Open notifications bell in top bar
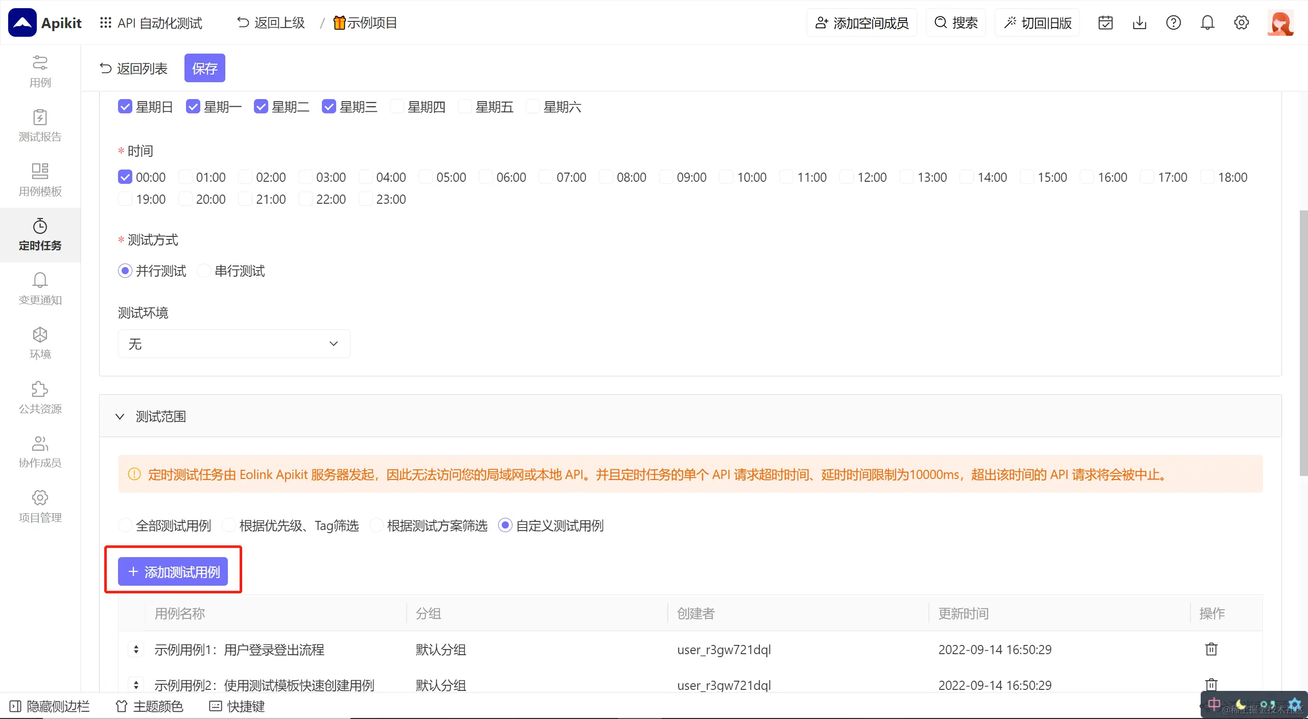The image size is (1308, 719). click(1207, 23)
